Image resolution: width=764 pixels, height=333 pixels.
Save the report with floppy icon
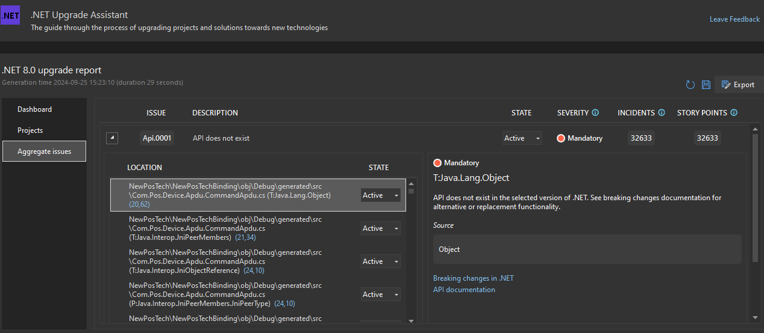(706, 85)
